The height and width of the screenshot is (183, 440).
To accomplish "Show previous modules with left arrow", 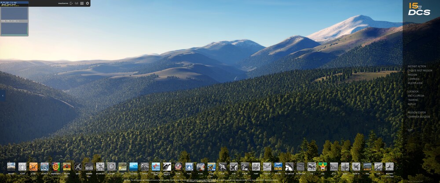I will (4, 168).
